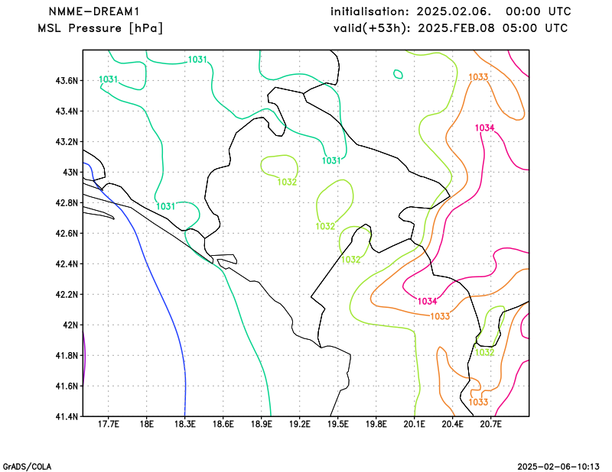Select the 42.6N latitude label
This screenshot has width=612, height=472.
click(x=67, y=233)
